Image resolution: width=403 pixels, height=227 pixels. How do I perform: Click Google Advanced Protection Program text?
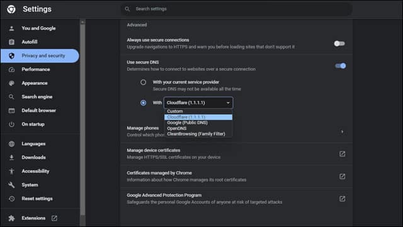click(x=164, y=195)
